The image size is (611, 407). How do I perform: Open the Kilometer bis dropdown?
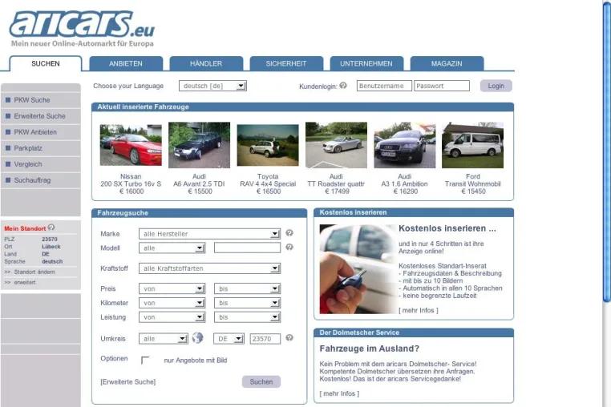[247, 303]
